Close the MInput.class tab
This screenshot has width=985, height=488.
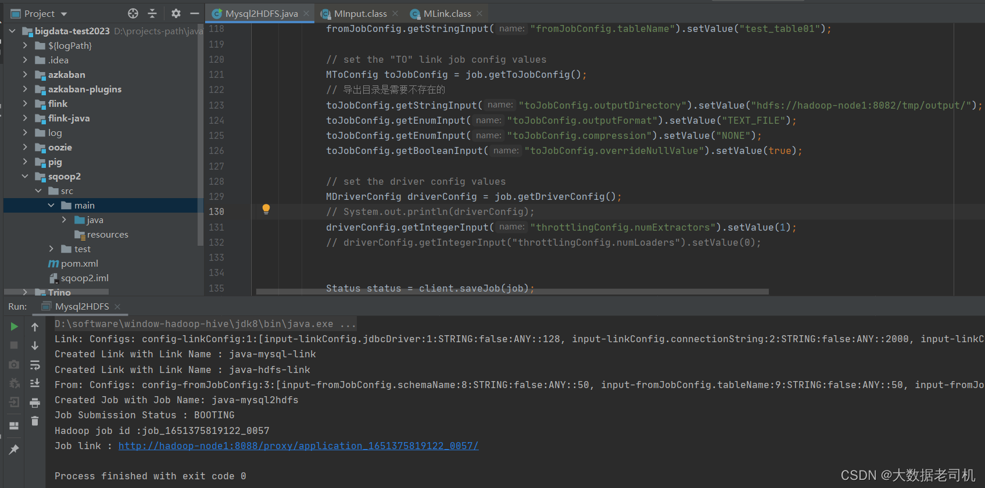click(x=396, y=13)
